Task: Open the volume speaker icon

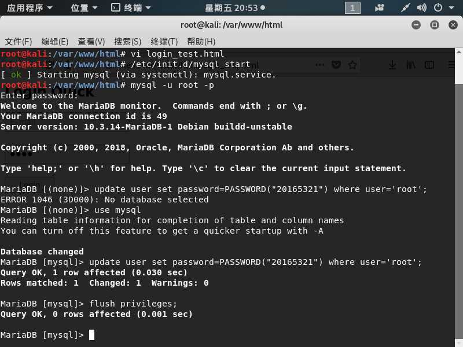Action: 421,8
